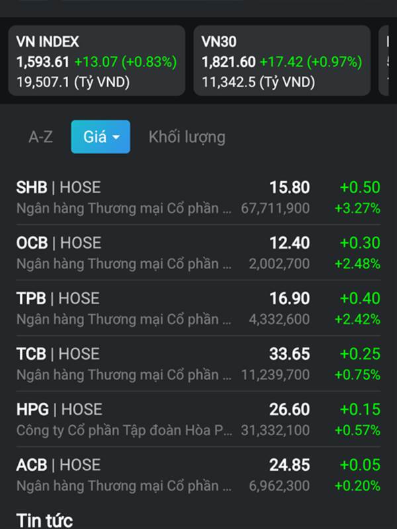
Task: Sort stocks by A-Z
Action: coord(40,138)
